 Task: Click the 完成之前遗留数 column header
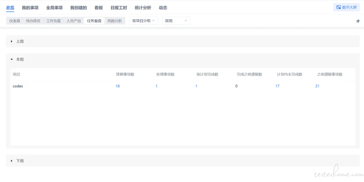coord(249,74)
